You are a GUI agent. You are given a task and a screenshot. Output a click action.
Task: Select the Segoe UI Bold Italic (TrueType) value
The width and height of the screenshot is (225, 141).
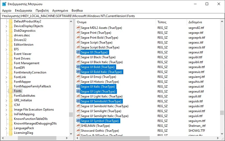point(101,72)
